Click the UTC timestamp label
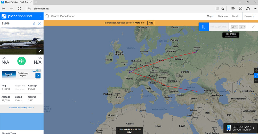258x134 pixels. (129, 131)
